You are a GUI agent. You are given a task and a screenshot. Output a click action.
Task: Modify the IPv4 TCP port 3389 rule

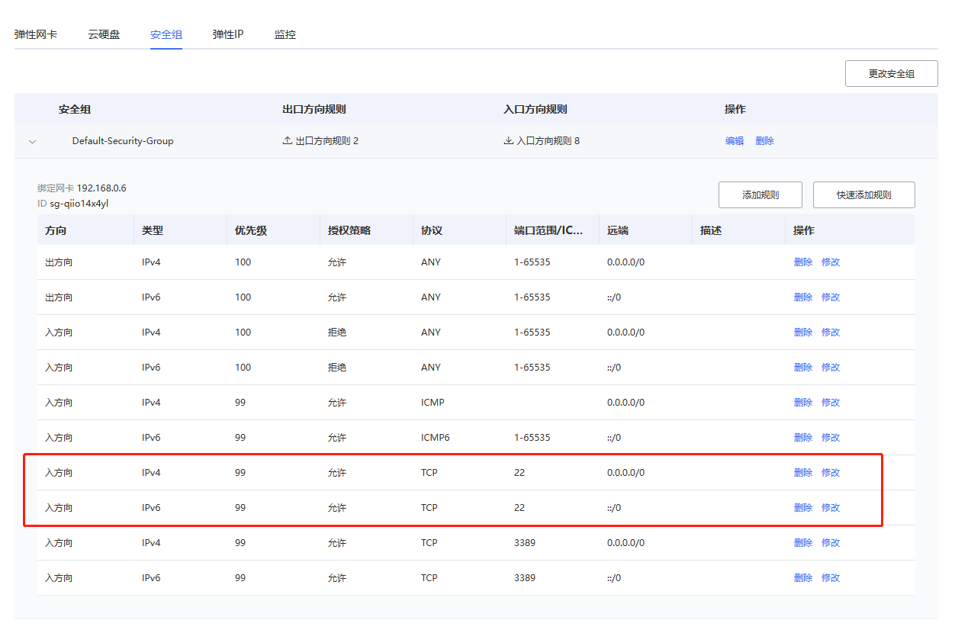[831, 543]
